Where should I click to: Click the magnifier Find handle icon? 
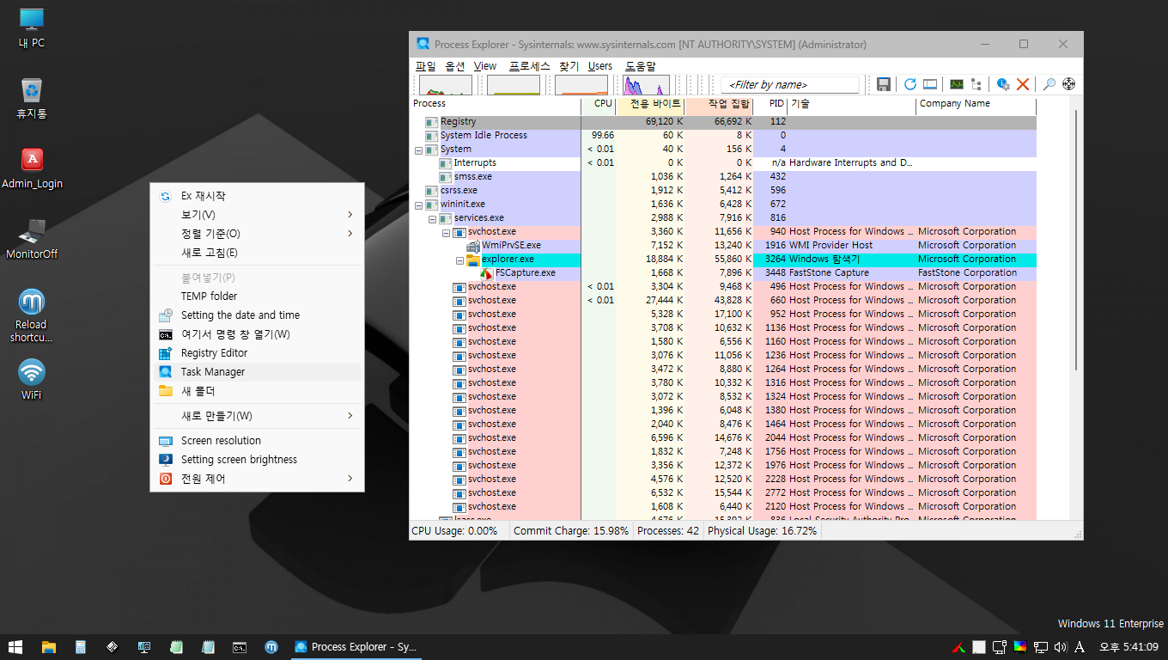pyautogui.click(x=1049, y=84)
